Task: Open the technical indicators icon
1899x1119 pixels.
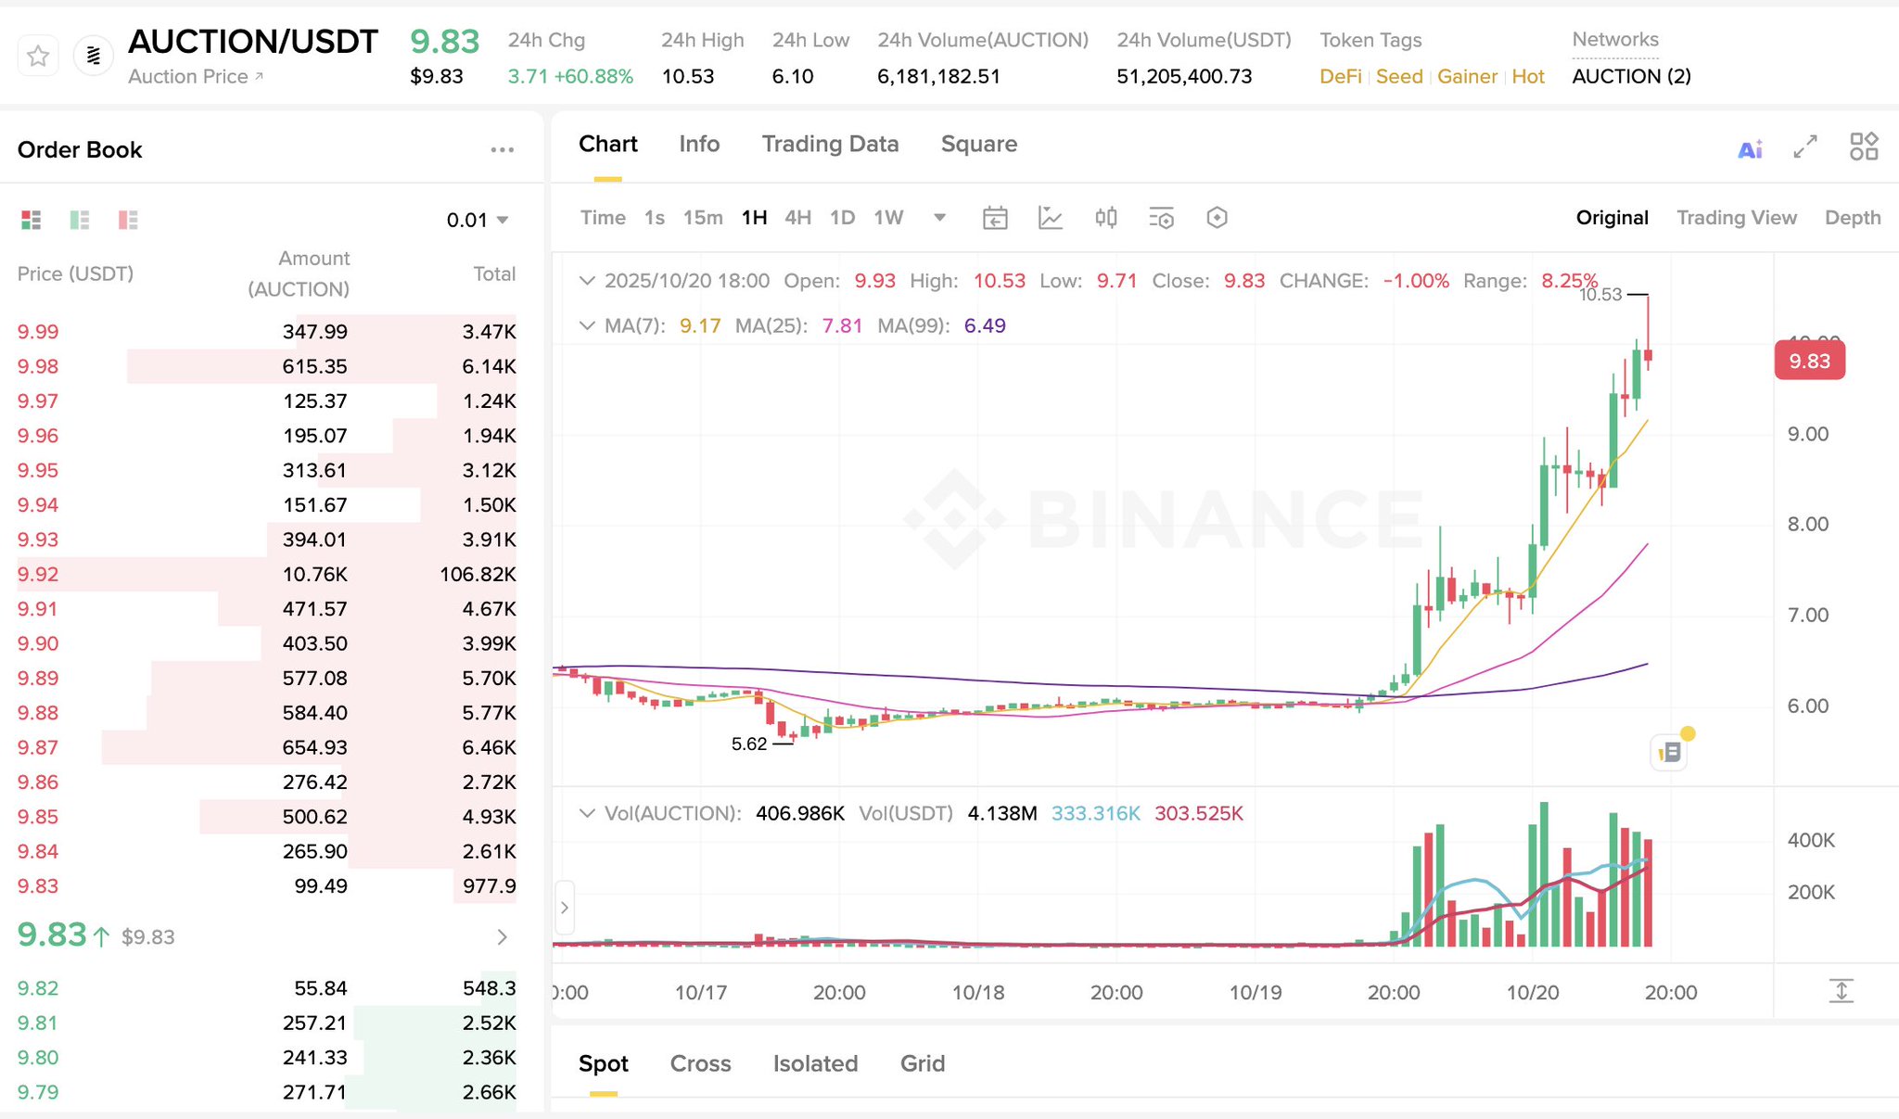Action: point(1050,218)
